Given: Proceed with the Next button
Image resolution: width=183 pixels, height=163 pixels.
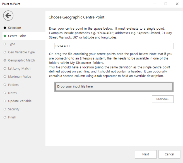Looking at the screenshot, I should point(146,154).
